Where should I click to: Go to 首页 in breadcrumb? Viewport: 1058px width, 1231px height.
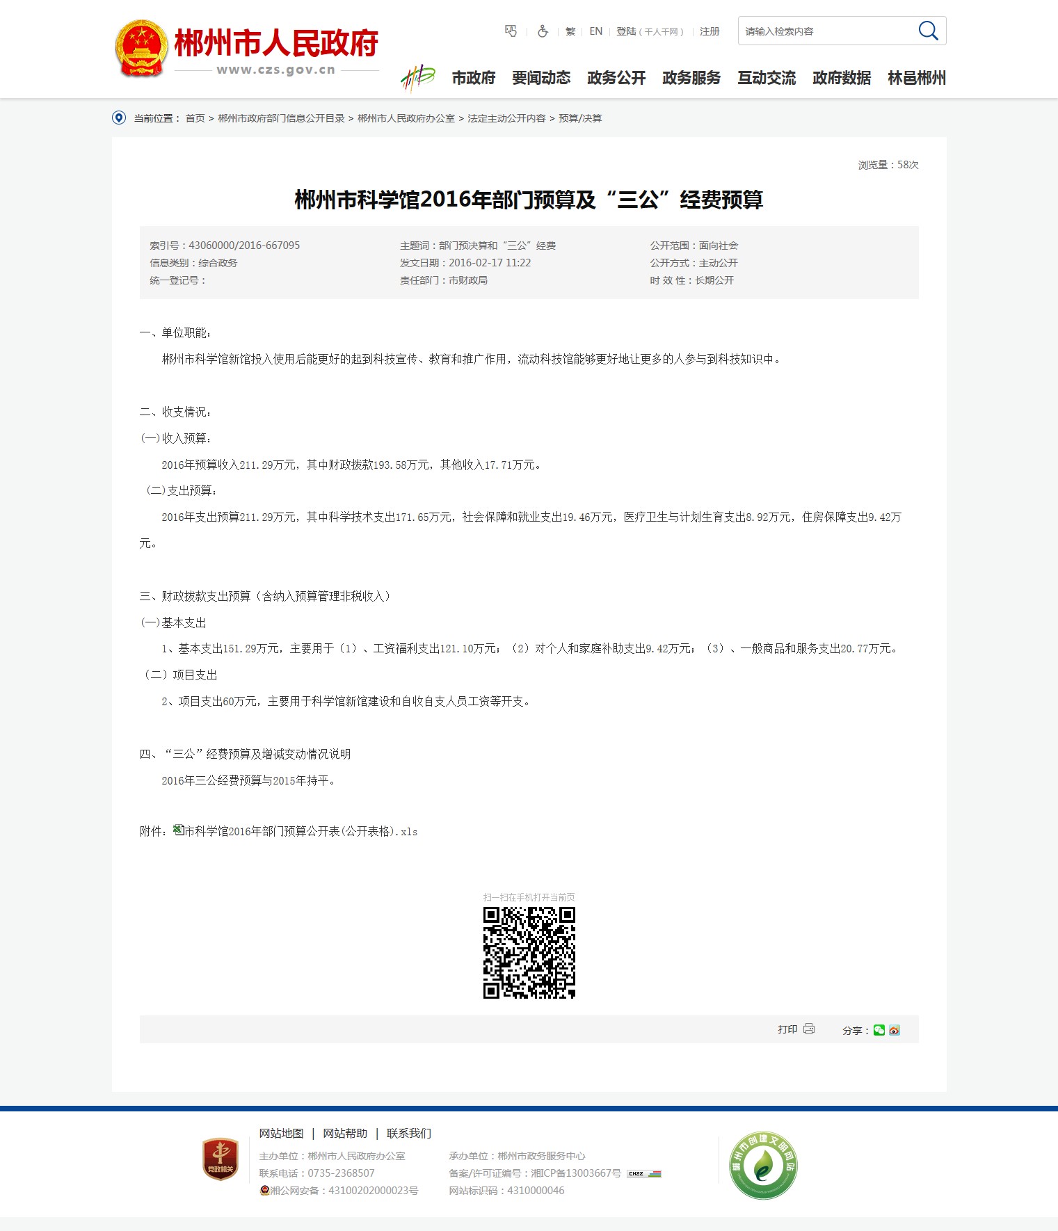(x=195, y=118)
